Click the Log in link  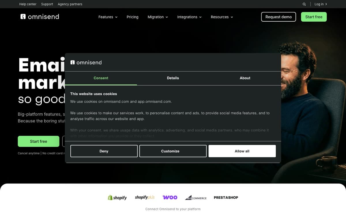321,4
